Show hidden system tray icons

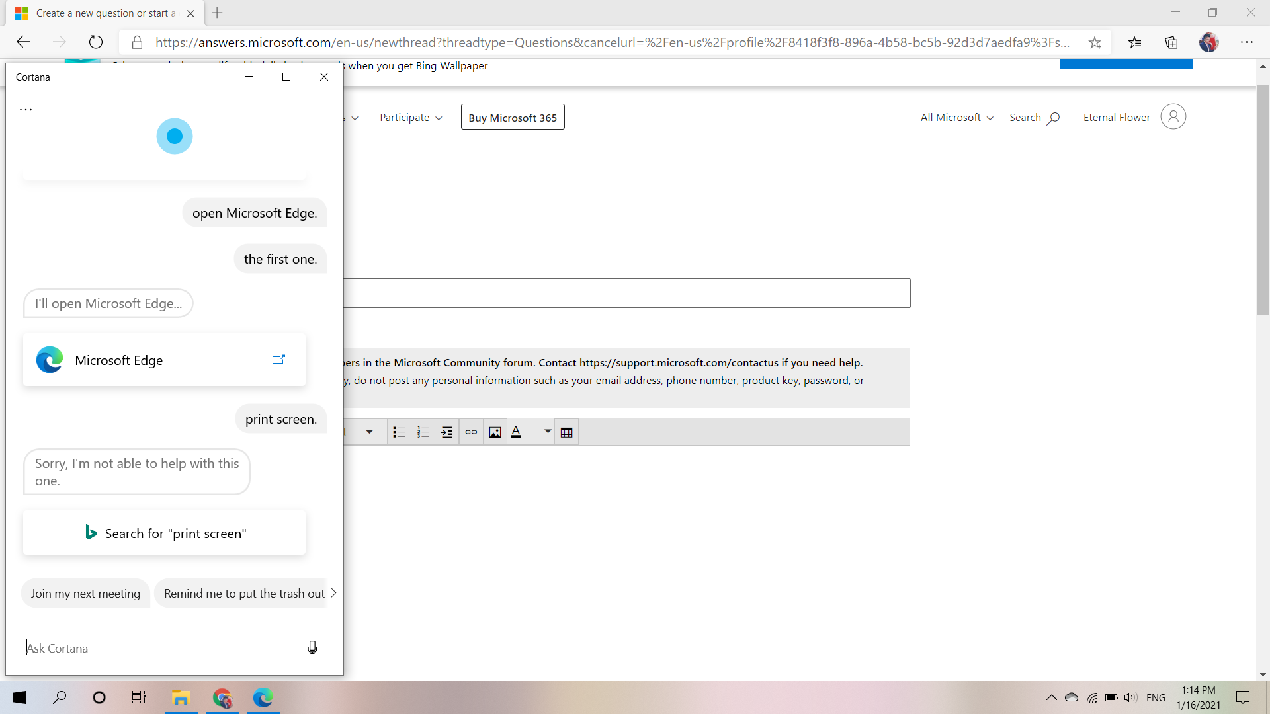click(1051, 697)
